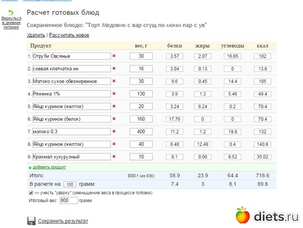Click the floppy disk save icon
This screenshot has width=303, height=228.
pyautogui.click(x=31, y=221)
